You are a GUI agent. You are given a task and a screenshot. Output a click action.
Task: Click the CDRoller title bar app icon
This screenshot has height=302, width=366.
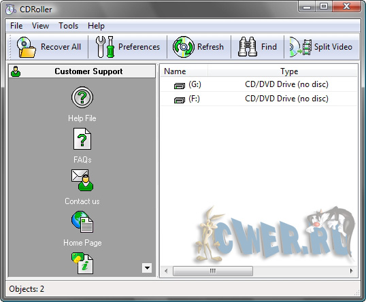click(10, 10)
